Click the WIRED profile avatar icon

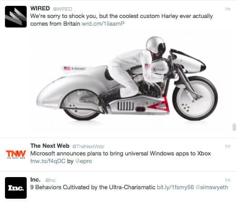coord(16,17)
